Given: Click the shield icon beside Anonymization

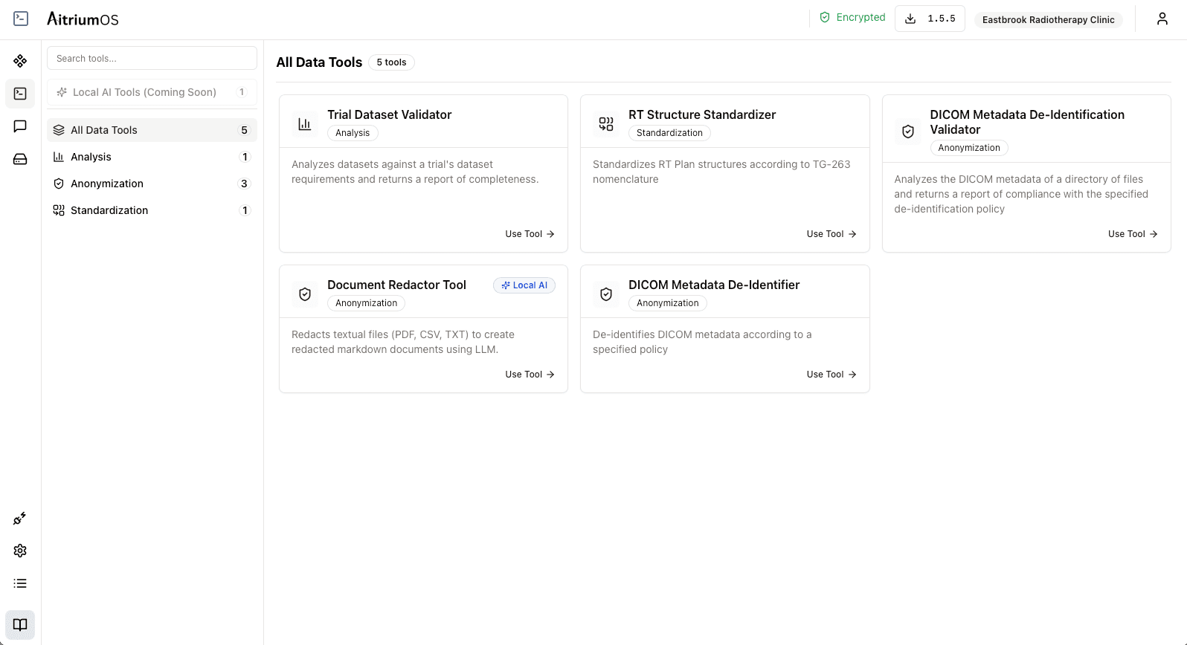Looking at the screenshot, I should [x=59, y=184].
